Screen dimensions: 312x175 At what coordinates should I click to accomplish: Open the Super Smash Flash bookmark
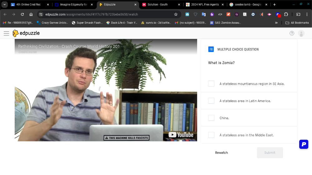(87, 23)
